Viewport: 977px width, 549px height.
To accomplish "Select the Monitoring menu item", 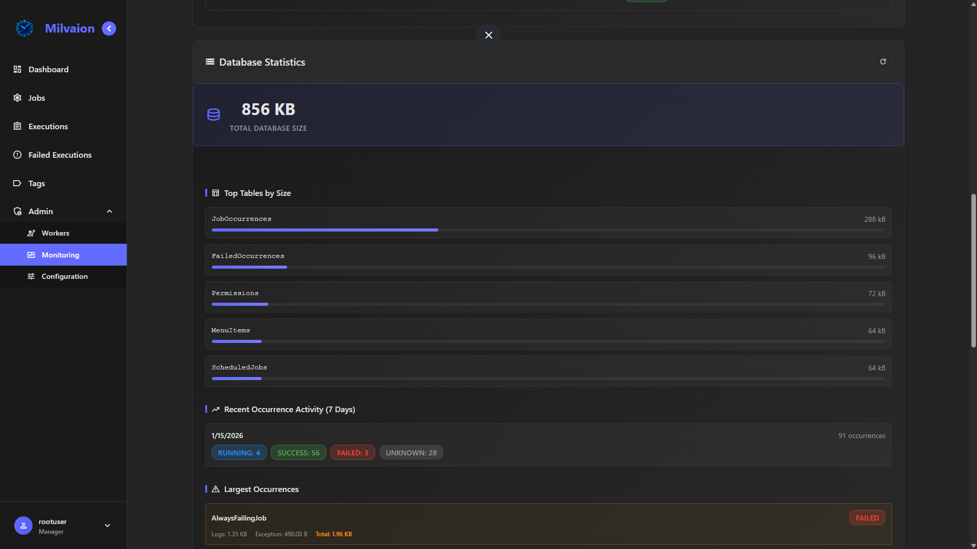I will 60,255.
